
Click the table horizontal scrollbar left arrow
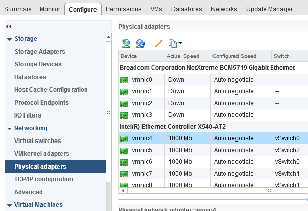[123, 191]
